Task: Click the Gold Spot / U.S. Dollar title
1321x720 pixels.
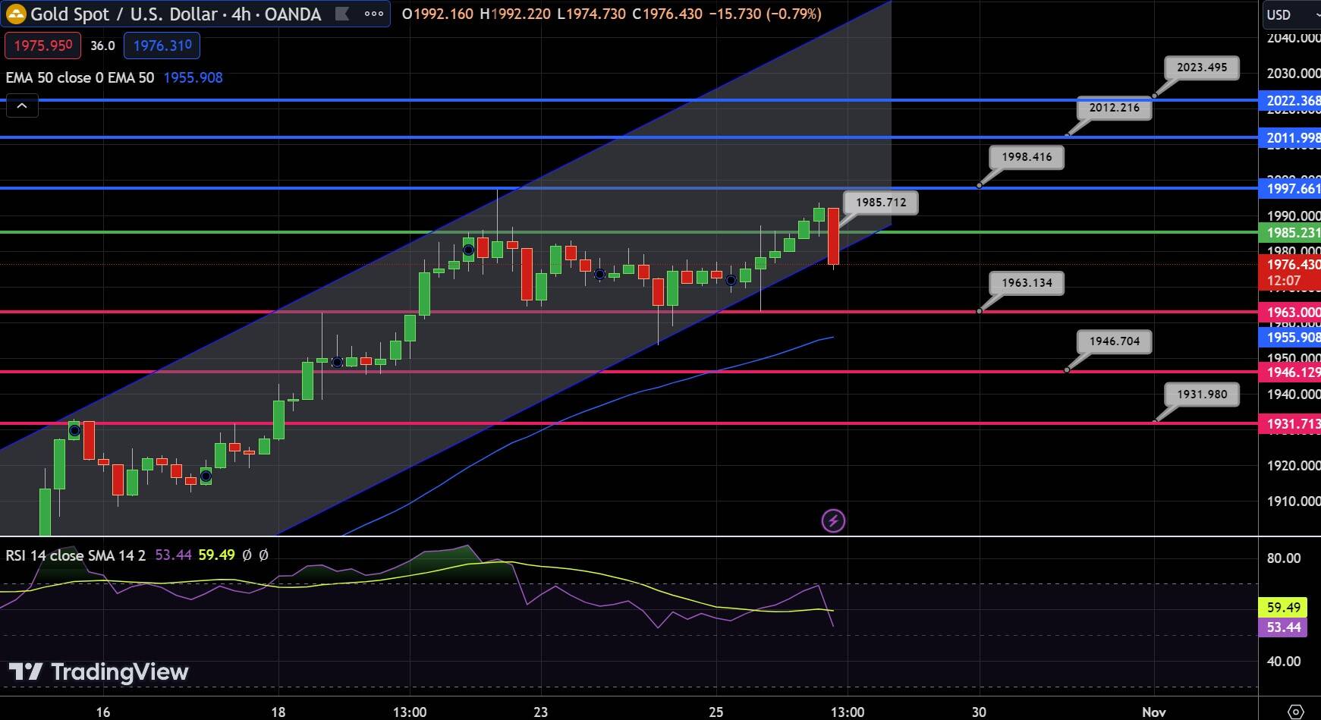Action: tap(124, 14)
